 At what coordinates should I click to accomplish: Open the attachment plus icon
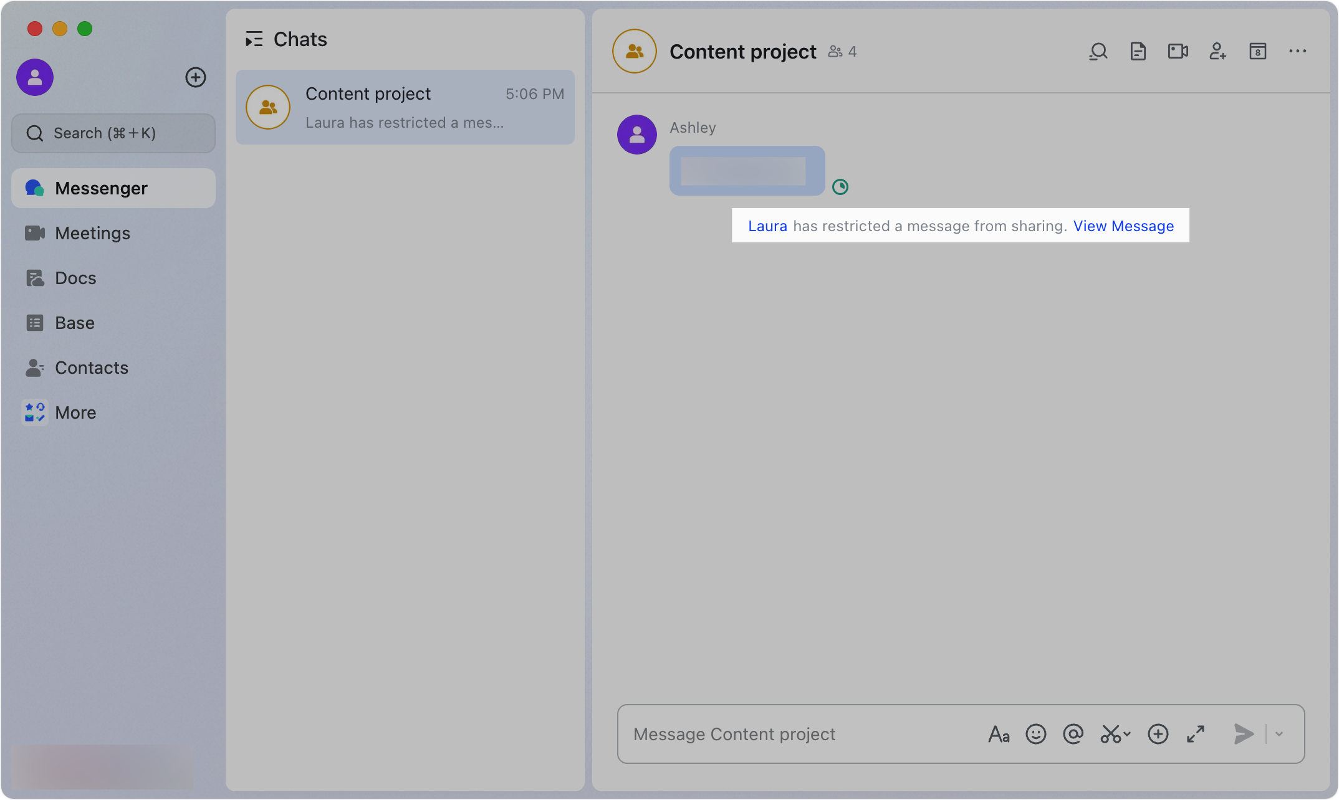tap(1158, 734)
